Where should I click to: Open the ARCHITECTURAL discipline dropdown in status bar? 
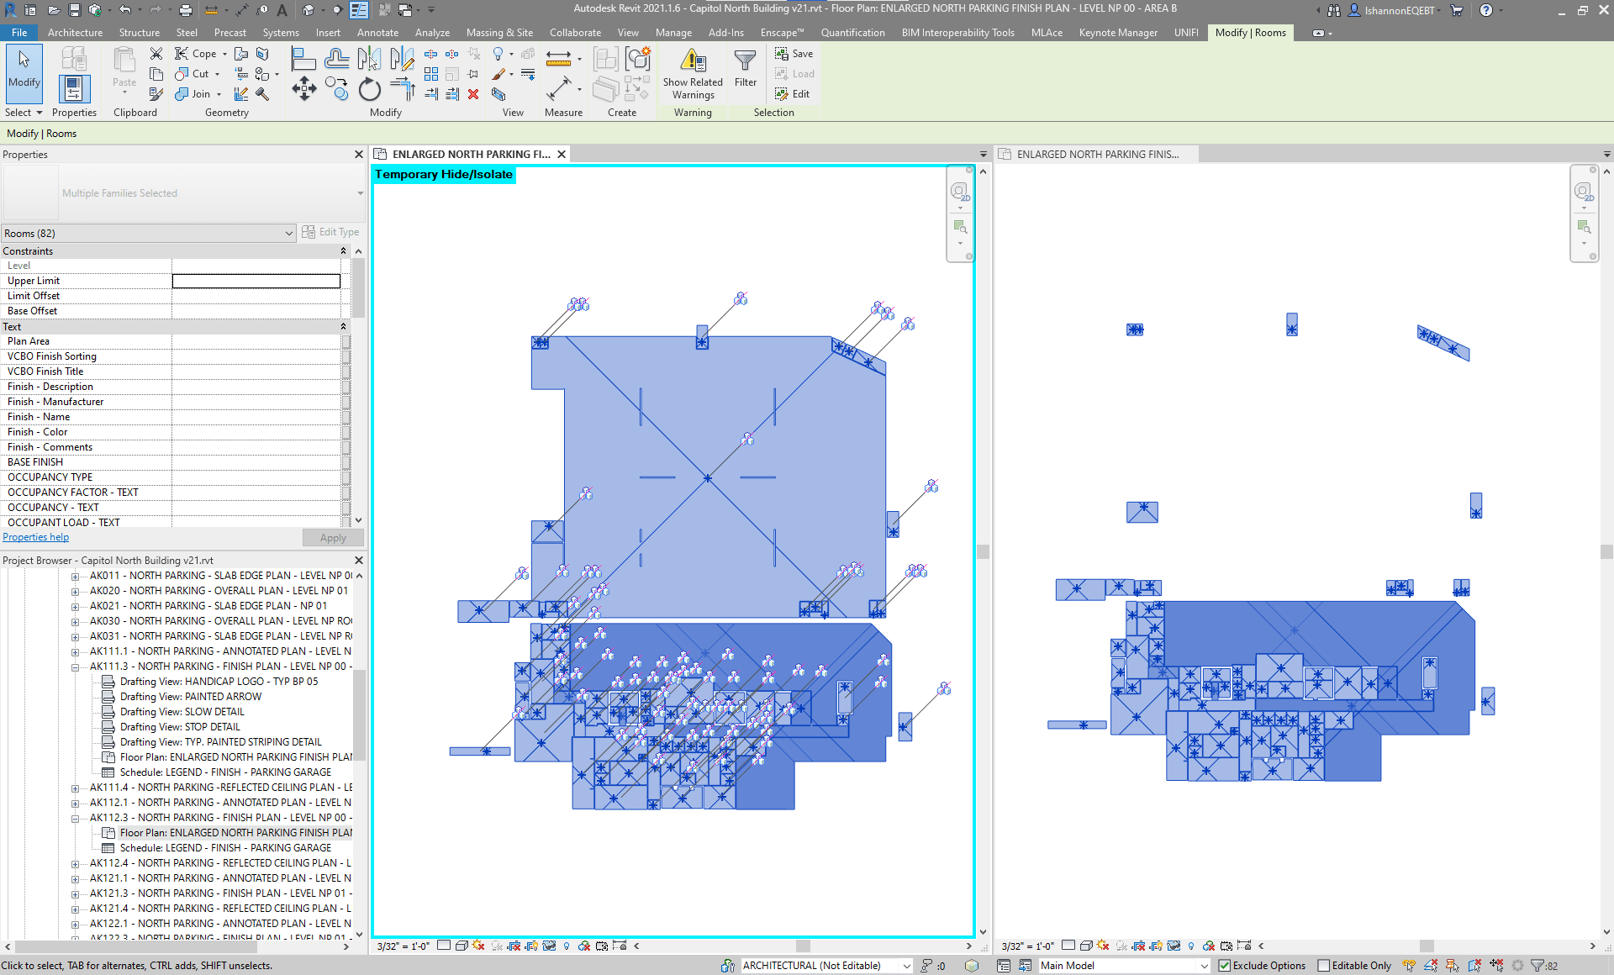pos(905,966)
